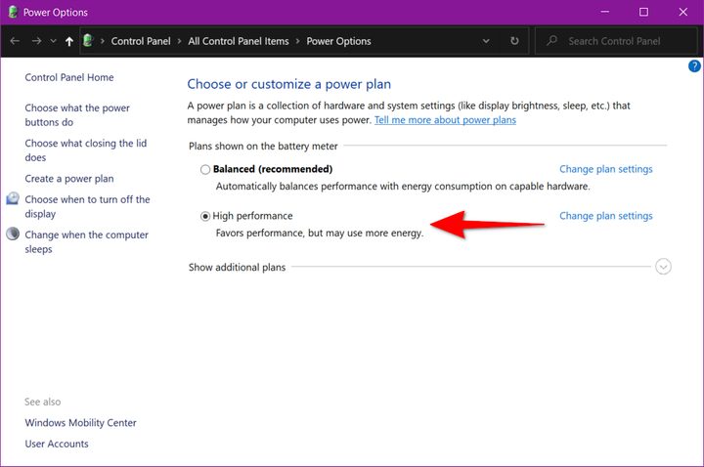Click the High performance plan label
Screen dimensions: 704x467
[x=252, y=216]
